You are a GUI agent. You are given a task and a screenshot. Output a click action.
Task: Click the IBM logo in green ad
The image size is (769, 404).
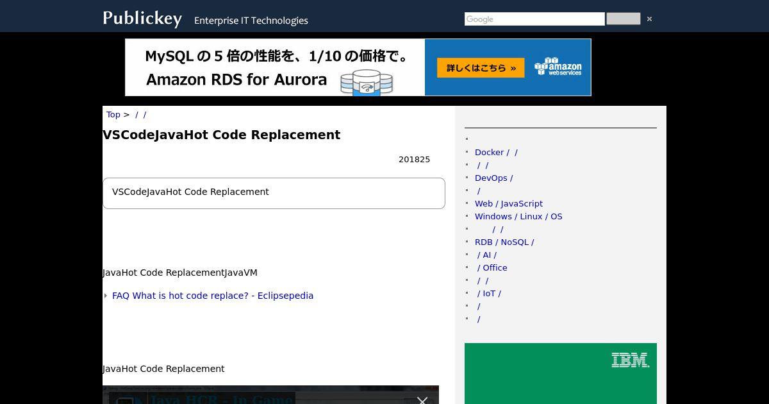[x=630, y=360]
